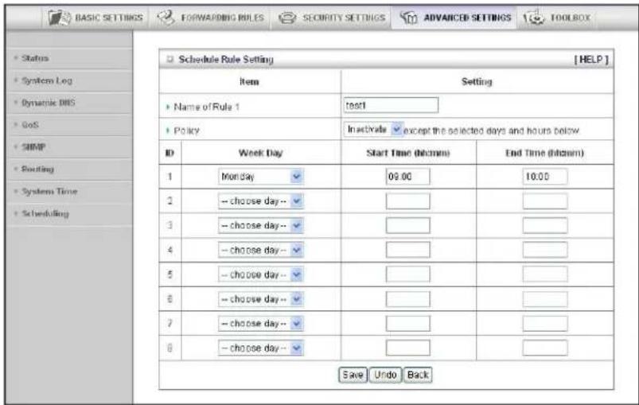Click the Undo button
Image resolution: width=639 pixels, height=405 pixels.
tap(385, 375)
